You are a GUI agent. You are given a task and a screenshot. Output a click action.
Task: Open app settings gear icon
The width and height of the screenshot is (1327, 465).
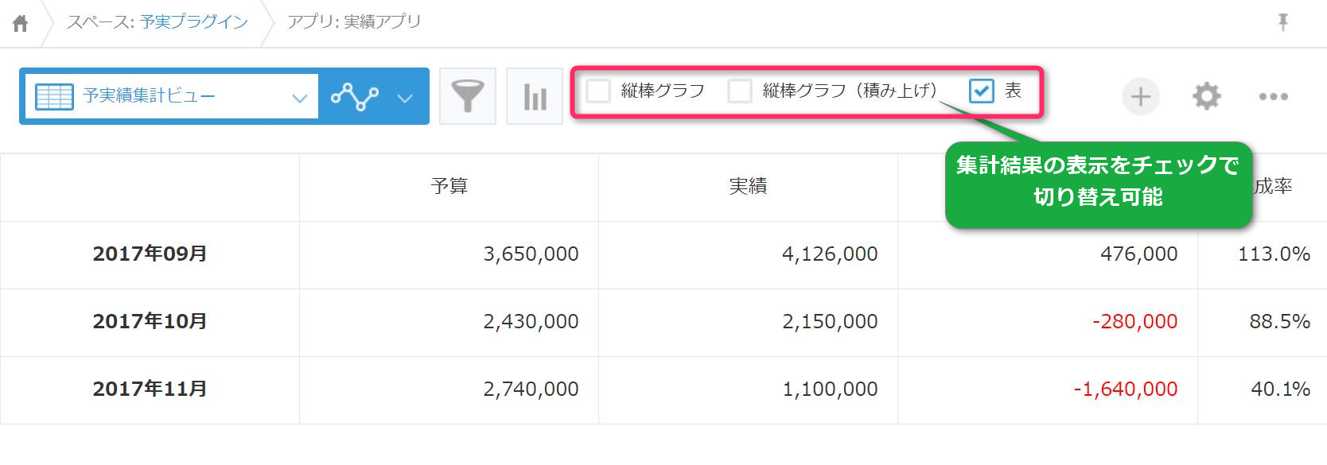pyautogui.click(x=1206, y=96)
